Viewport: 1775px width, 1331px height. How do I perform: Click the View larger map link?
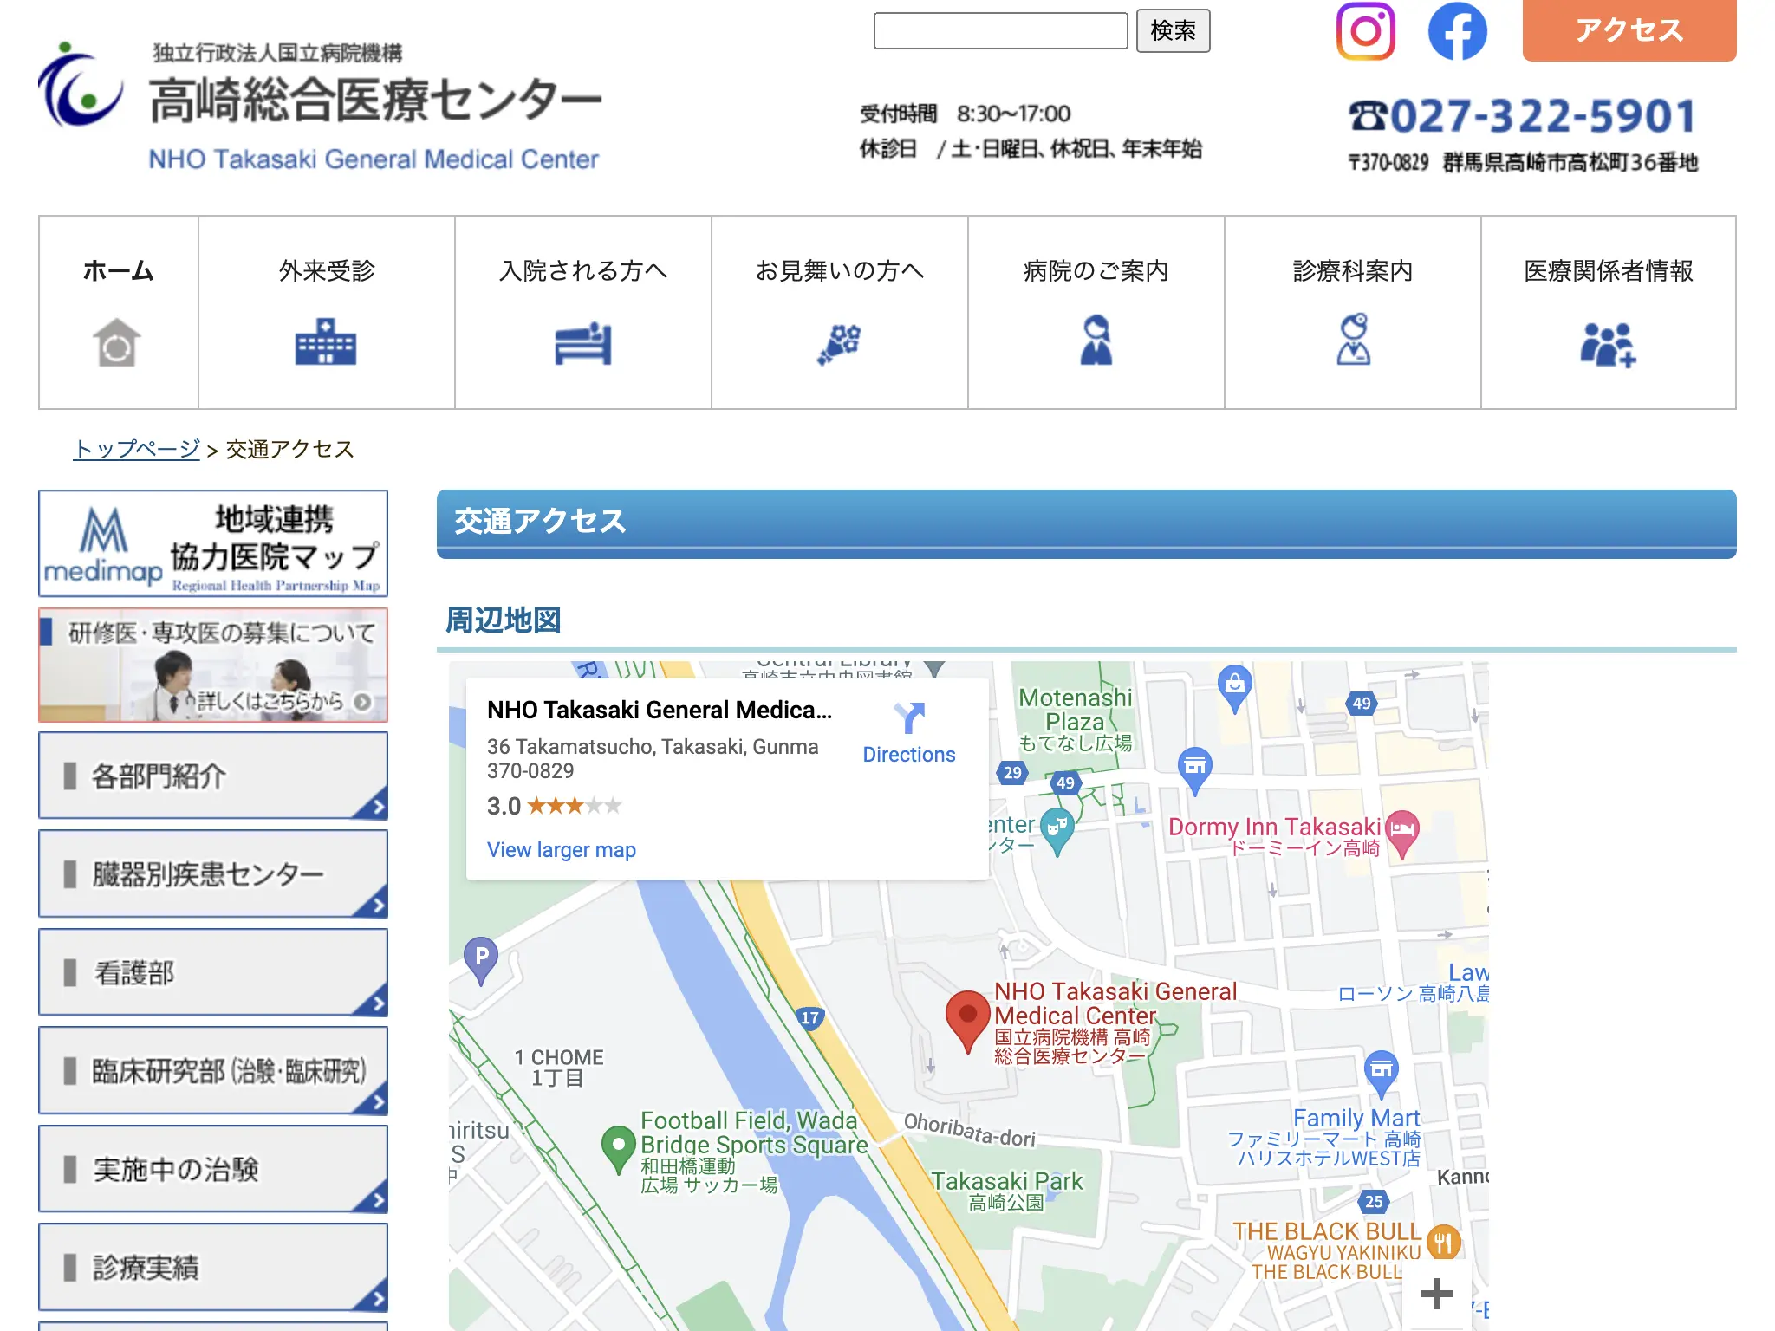coord(562,850)
